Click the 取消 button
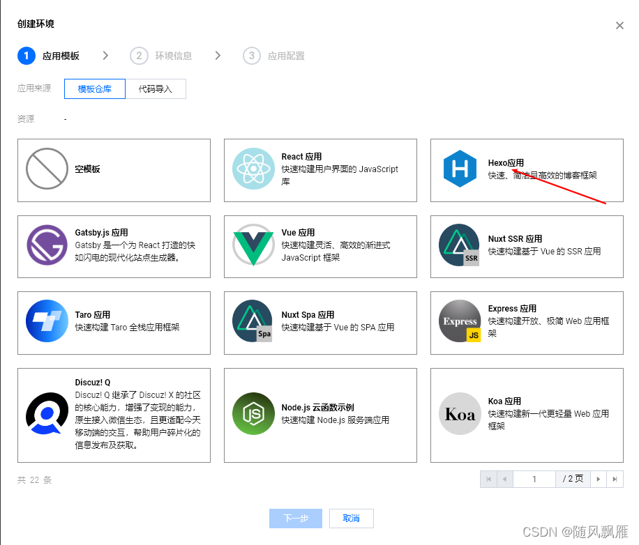This screenshot has height=545, width=639. click(x=352, y=518)
